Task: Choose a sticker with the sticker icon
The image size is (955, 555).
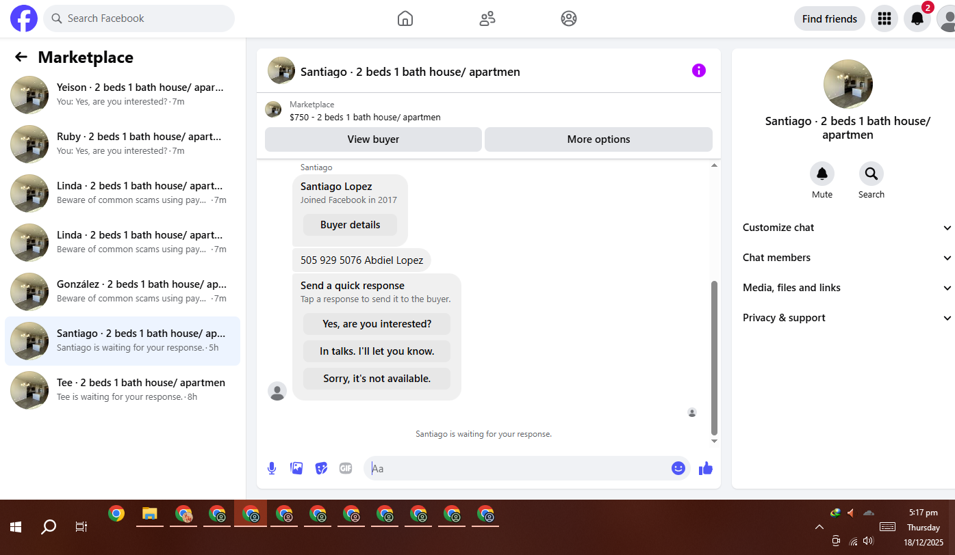Action: click(x=321, y=468)
